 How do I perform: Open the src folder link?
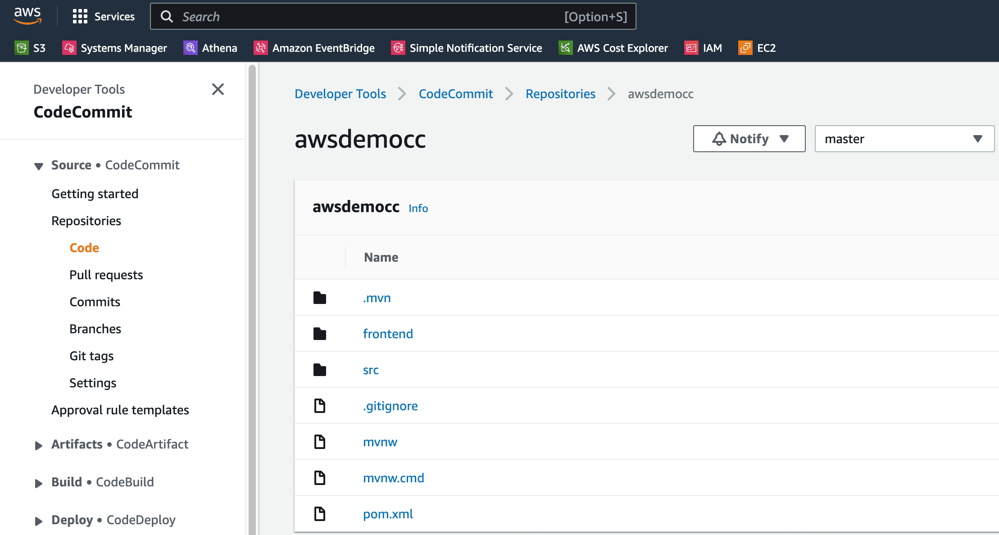pyautogui.click(x=371, y=370)
